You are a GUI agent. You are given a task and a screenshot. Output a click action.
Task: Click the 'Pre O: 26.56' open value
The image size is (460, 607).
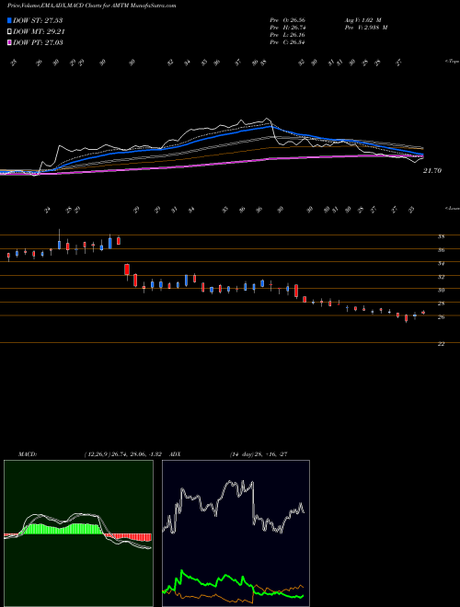click(287, 20)
